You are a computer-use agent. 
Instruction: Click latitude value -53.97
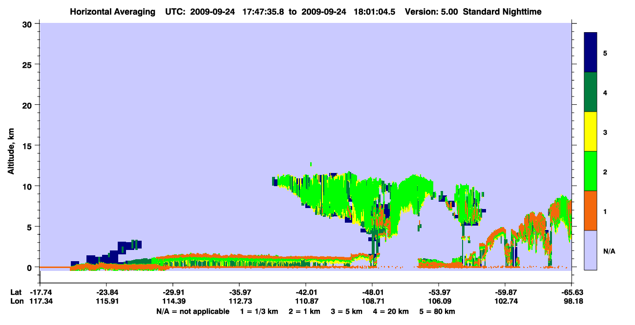439,292
